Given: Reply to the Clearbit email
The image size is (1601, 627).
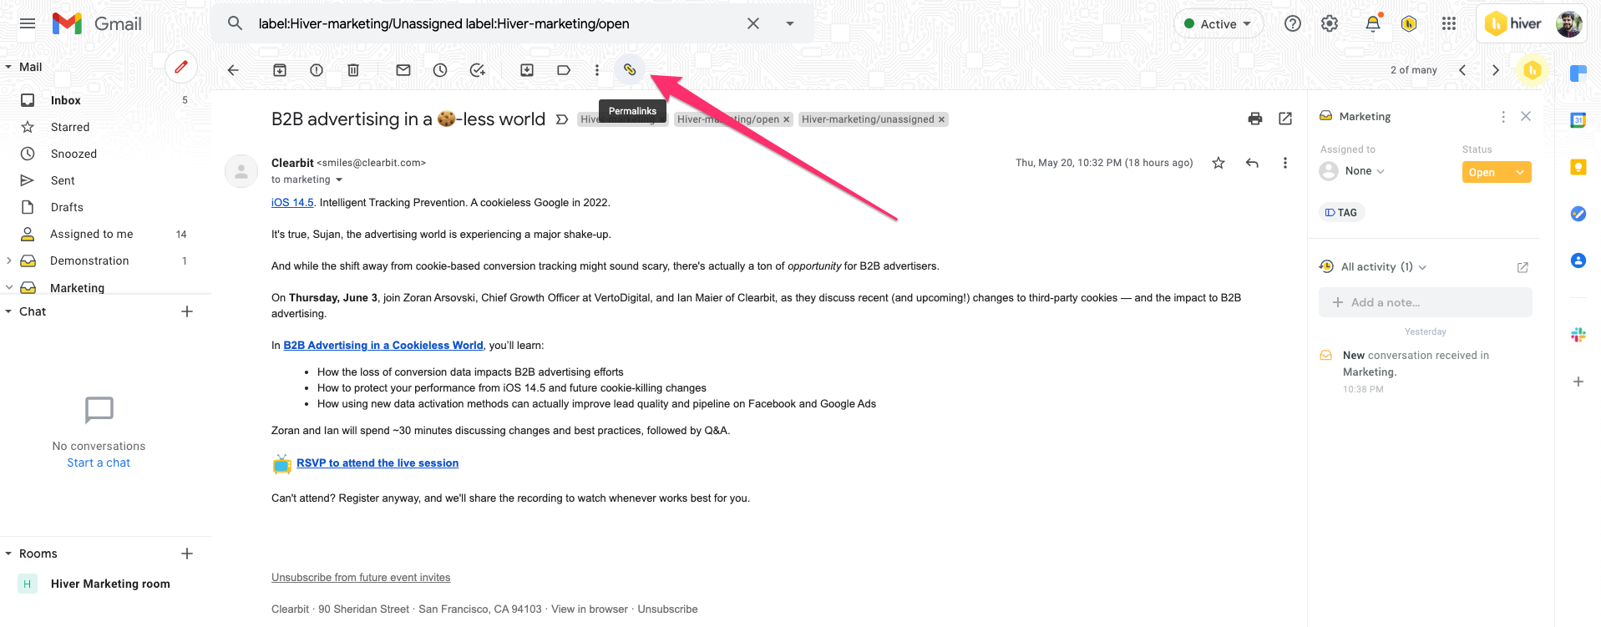Looking at the screenshot, I should click(x=1252, y=163).
